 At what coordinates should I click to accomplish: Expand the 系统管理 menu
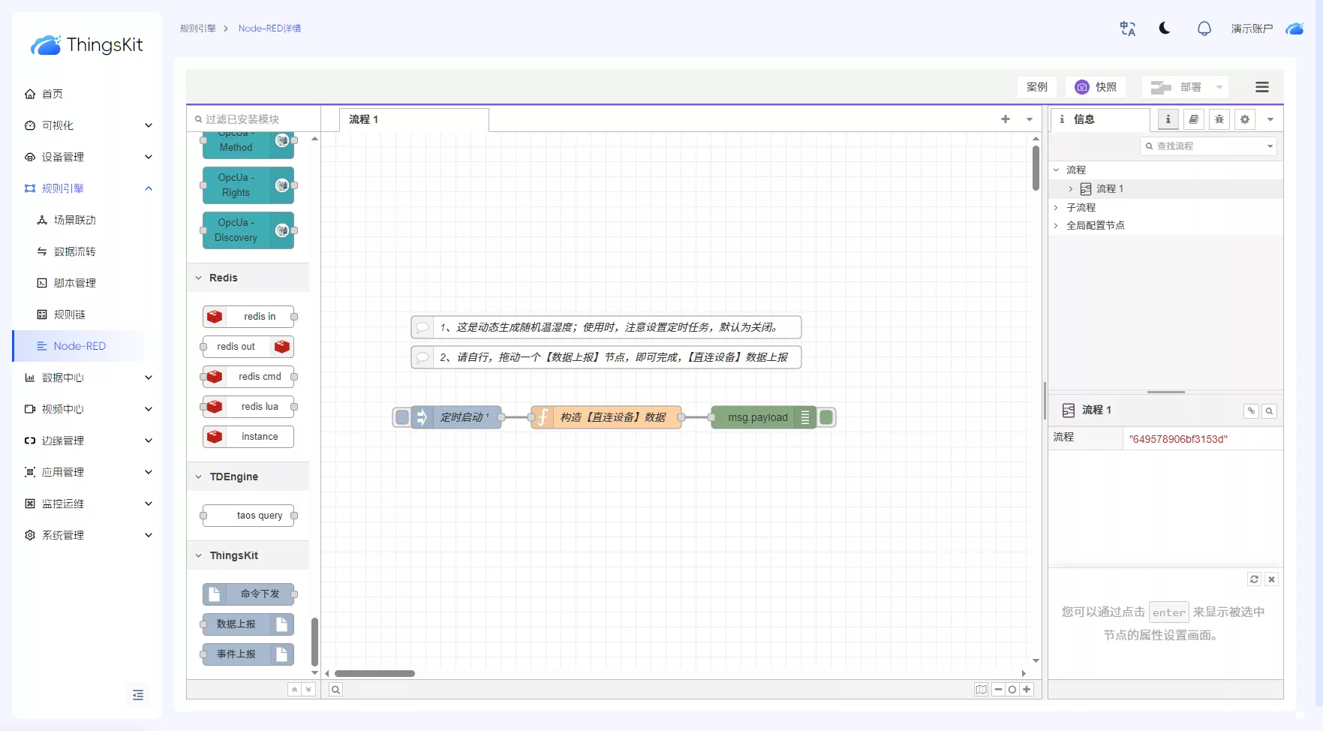tap(87, 535)
